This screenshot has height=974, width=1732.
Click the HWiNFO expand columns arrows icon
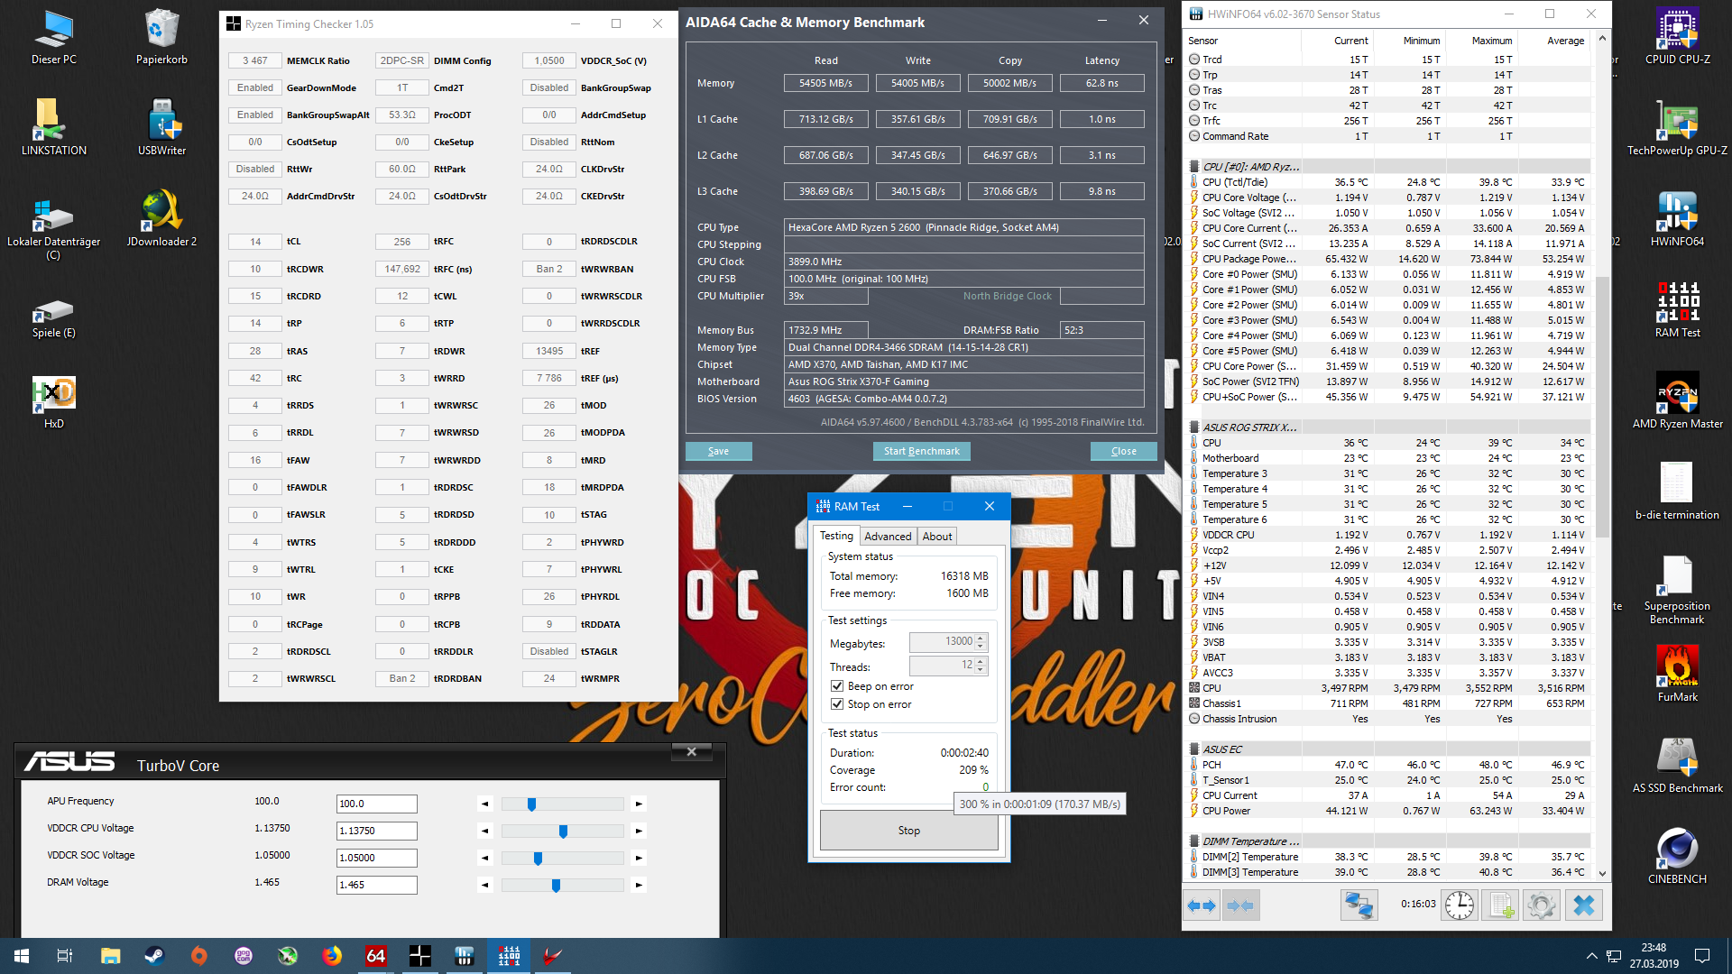tap(1202, 905)
